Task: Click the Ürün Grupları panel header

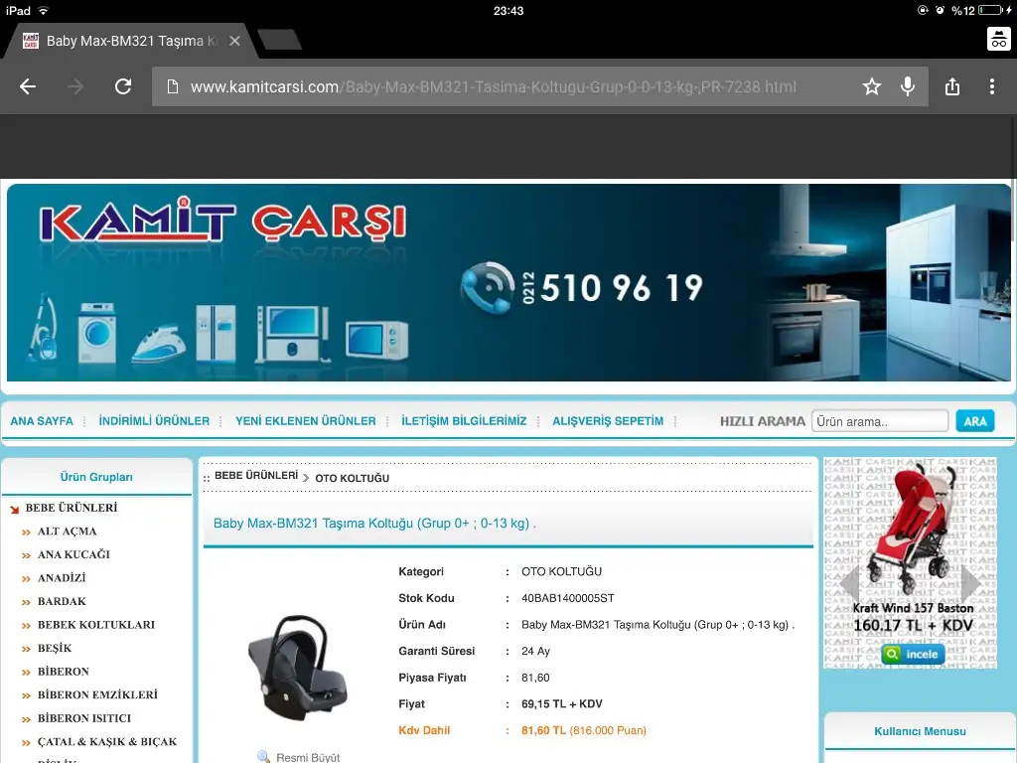Action: pos(96,477)
